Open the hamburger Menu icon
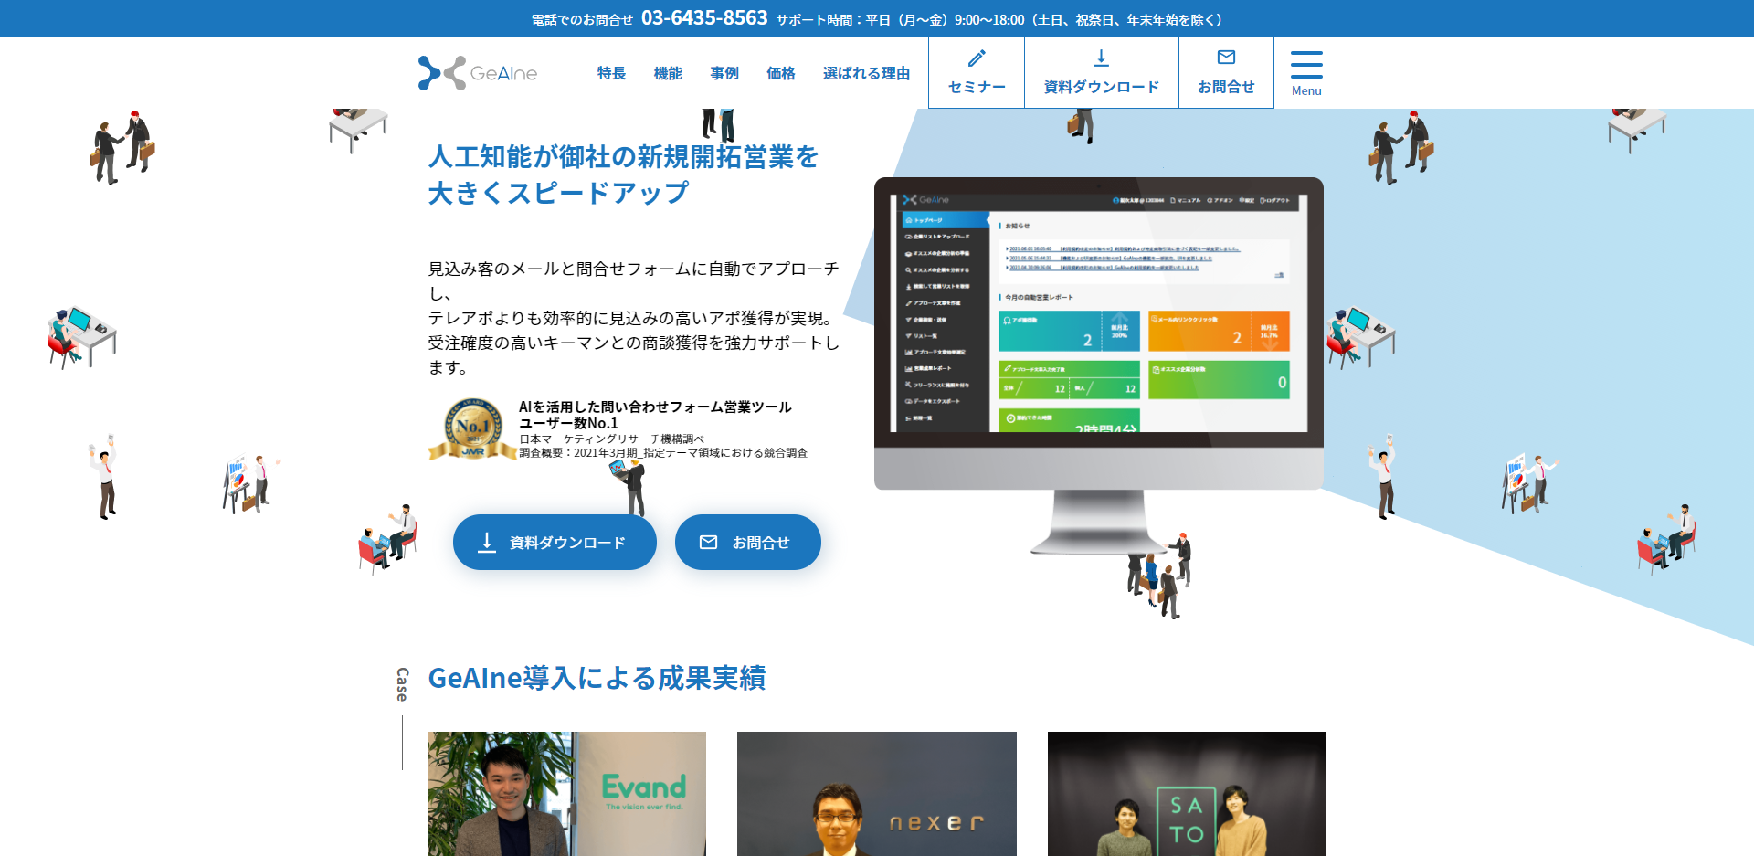 coord(1306,65)
